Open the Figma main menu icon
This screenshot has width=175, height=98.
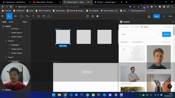coord(2,16)
